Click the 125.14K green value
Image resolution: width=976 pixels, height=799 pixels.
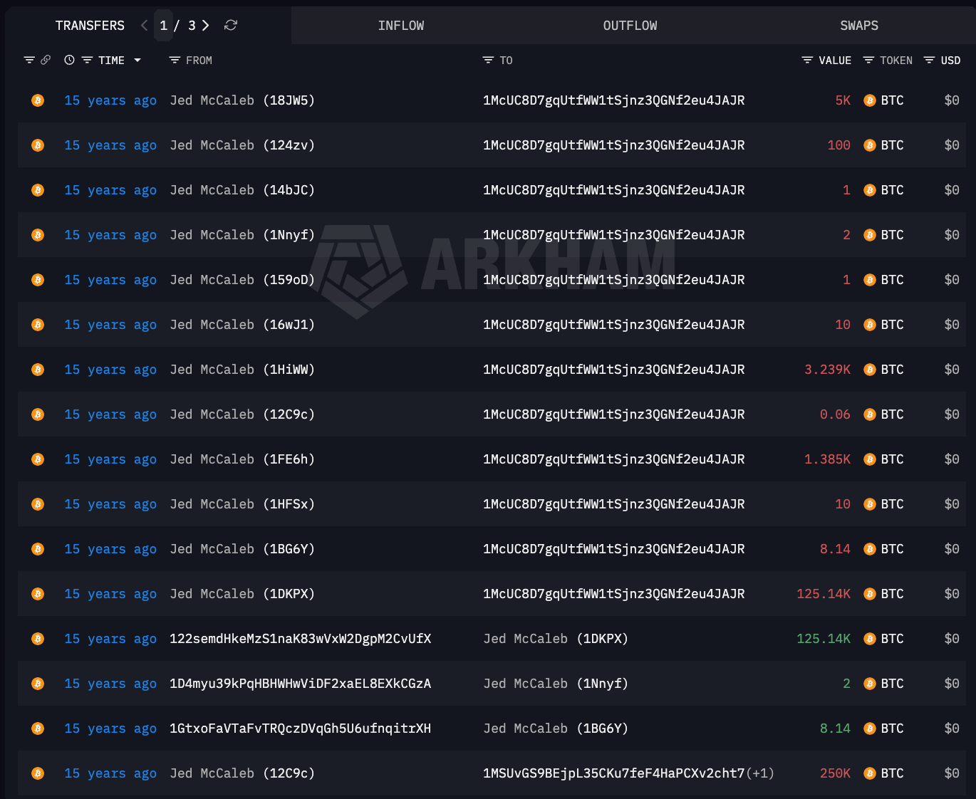824,639
